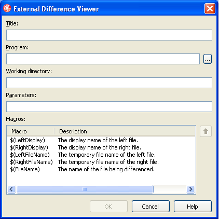
Task: Select the $(LeftDisplay) macro row
Action: [x=101, y=140]
